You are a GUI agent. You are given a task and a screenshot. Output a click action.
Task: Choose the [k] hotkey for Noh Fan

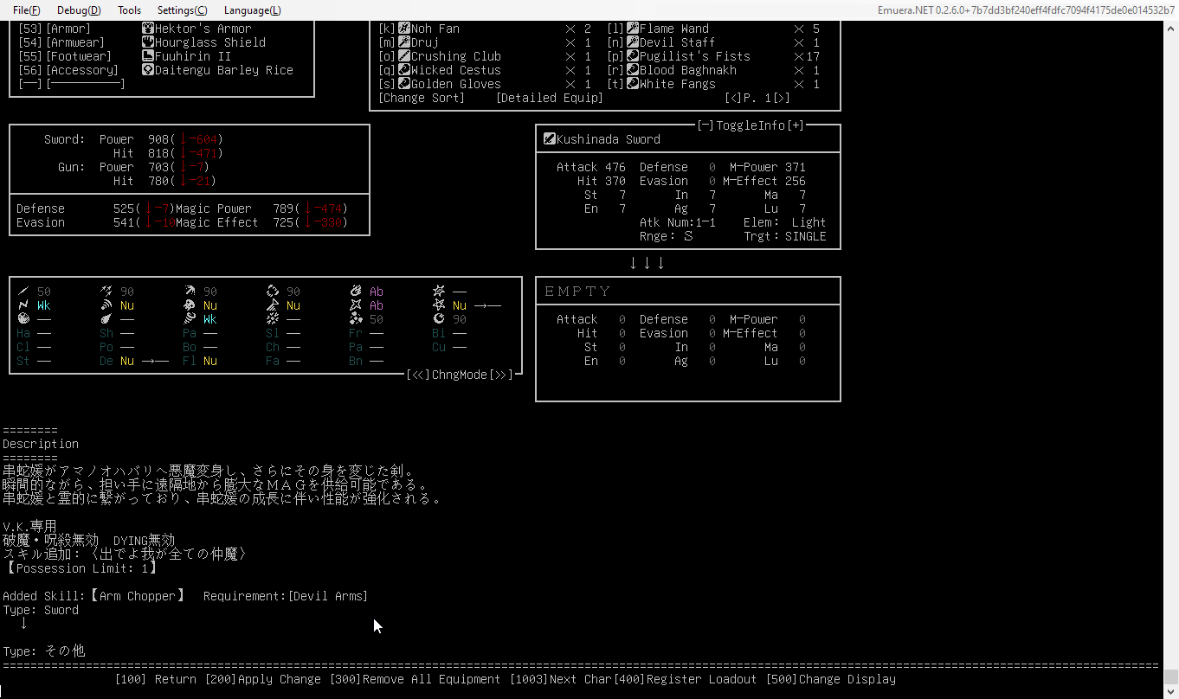(x=387, y=29)
